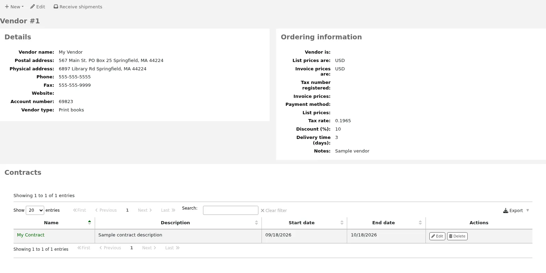Sort contracts by Start date column

tap(304, 223)
